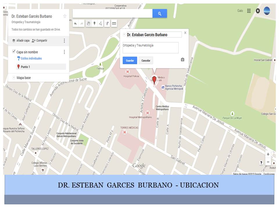
Task: Click the map search button
Action: (x=159, y=13)
